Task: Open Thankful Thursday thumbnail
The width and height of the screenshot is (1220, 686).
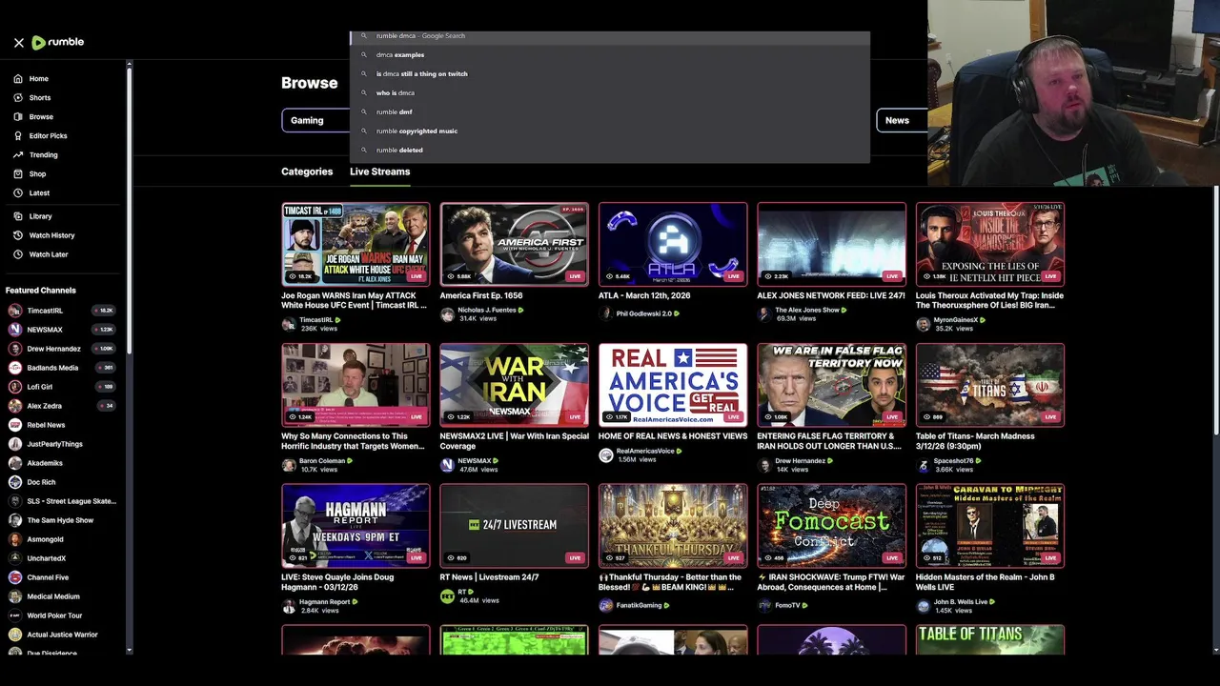Action: click(x=673, y=526)
